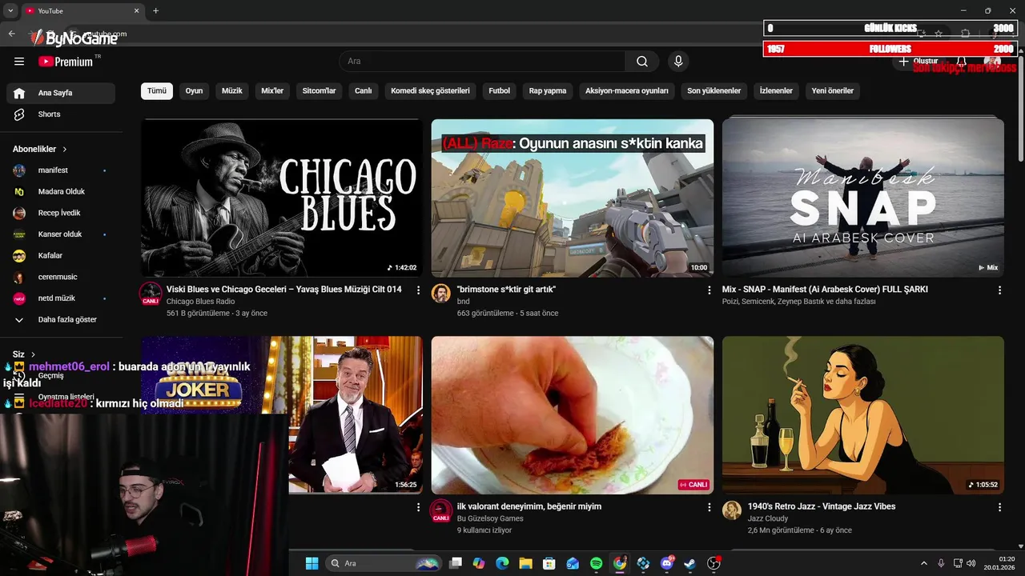Open Chicago Blues Radio channel avatar
This screenshot has height=576, width=1025.
pyautogui.click(x=151, y=294)
